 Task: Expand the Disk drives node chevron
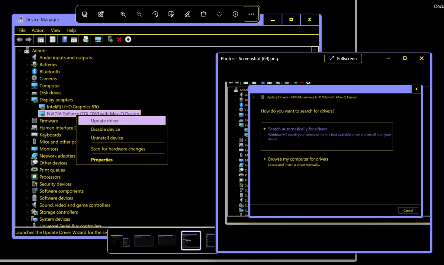coord(27,93)
